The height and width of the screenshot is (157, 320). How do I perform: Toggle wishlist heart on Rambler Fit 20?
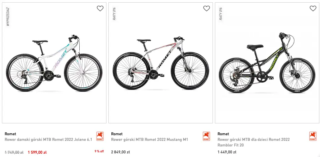[313, 9]
